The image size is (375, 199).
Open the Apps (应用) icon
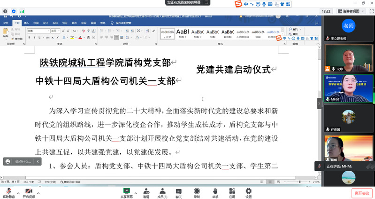click(x=232, y=191)
